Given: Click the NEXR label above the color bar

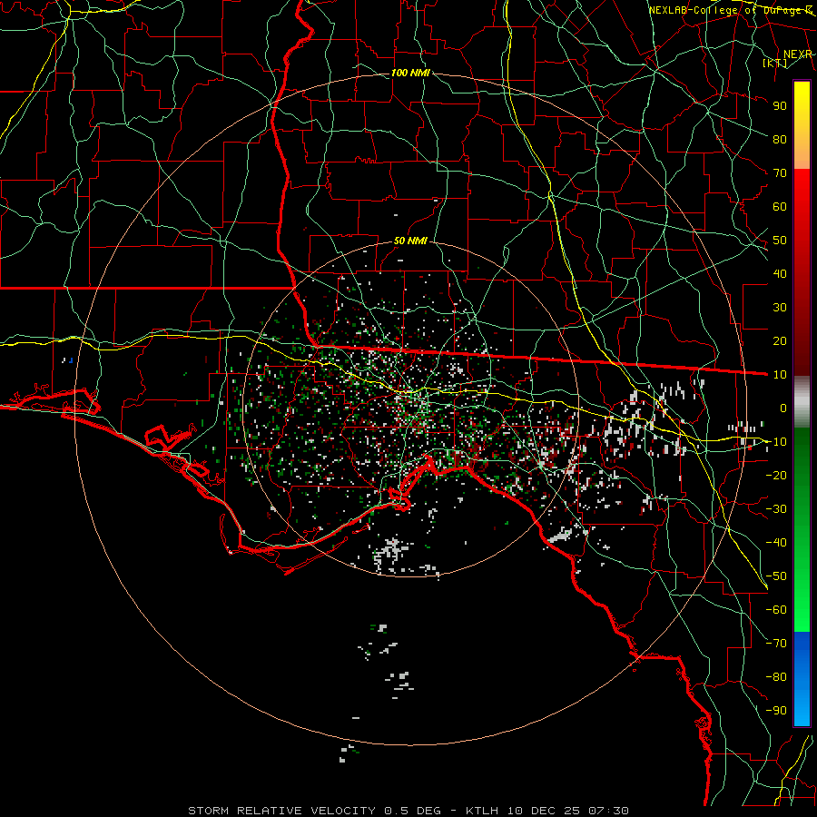Looking at the screenshot, I should [797, 54].
